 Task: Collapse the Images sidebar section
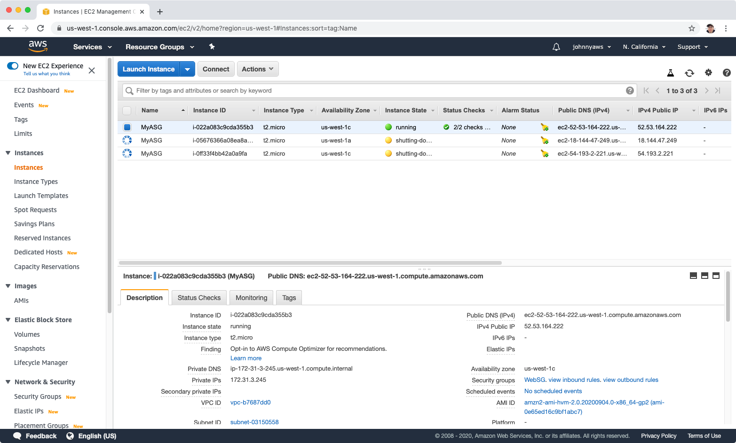8,286
